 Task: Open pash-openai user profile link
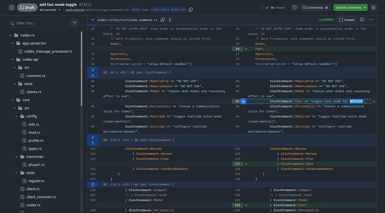coord(75,10)
